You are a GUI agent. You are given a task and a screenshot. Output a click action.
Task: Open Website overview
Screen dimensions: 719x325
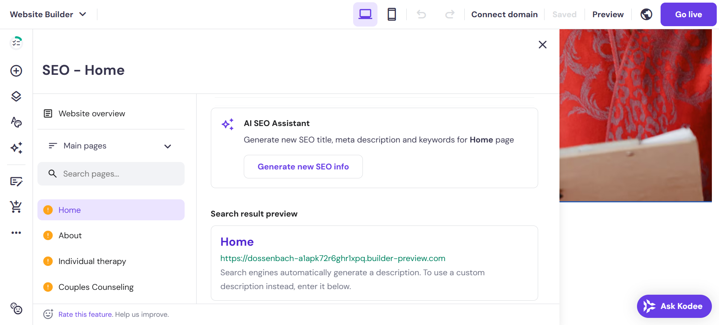tap(111, 113)
